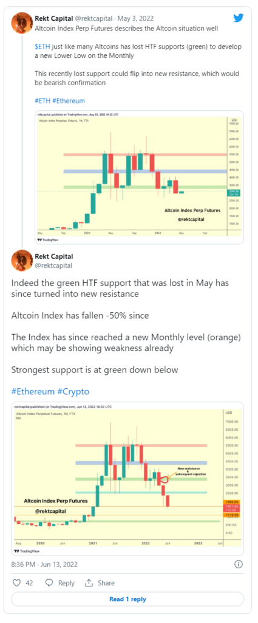Click the TradingView logo on upper chart

coord(45,240)
